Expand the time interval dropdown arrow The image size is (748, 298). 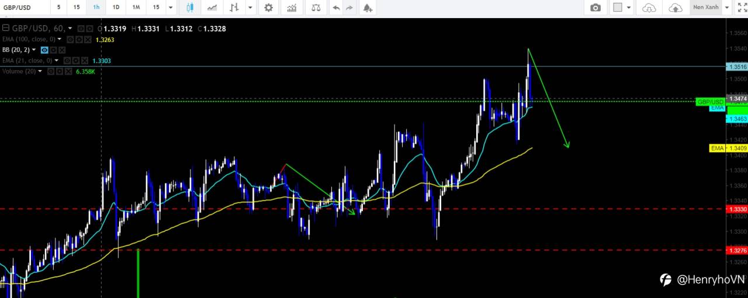(170, 8)
